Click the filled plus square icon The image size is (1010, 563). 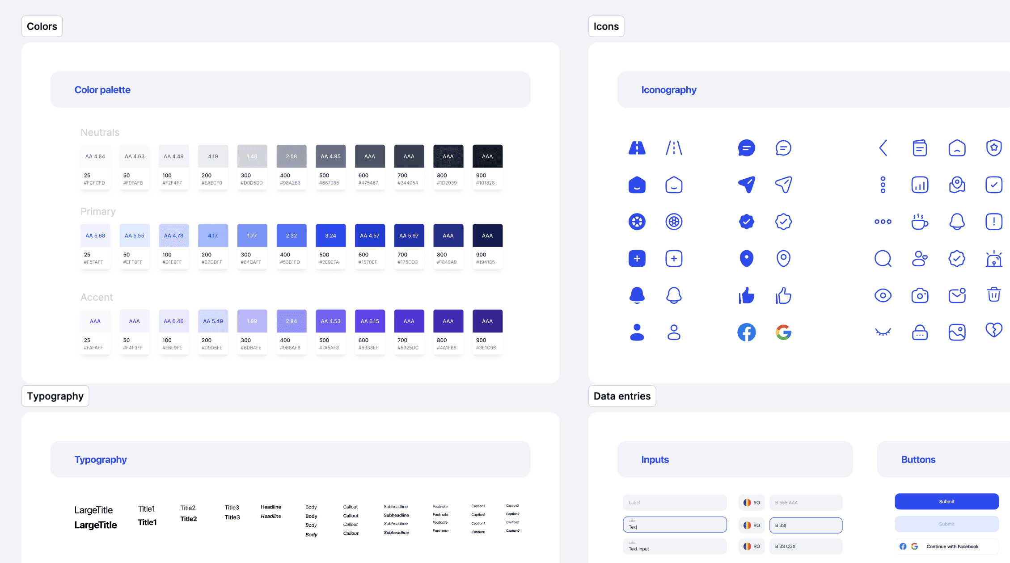pyautogui.click(x=637, y=258)
